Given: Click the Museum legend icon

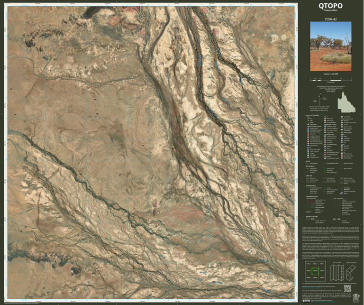Looking at the screenshot, I should tap(325, 147).
